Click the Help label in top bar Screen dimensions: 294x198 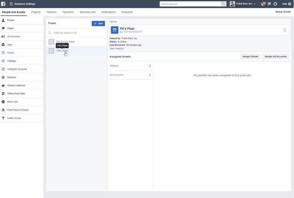284,4
